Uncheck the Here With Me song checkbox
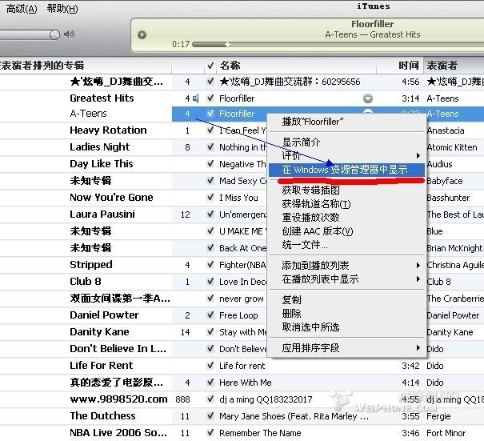The height and width of the screenshot is (441, 484). tap(210, 383)
